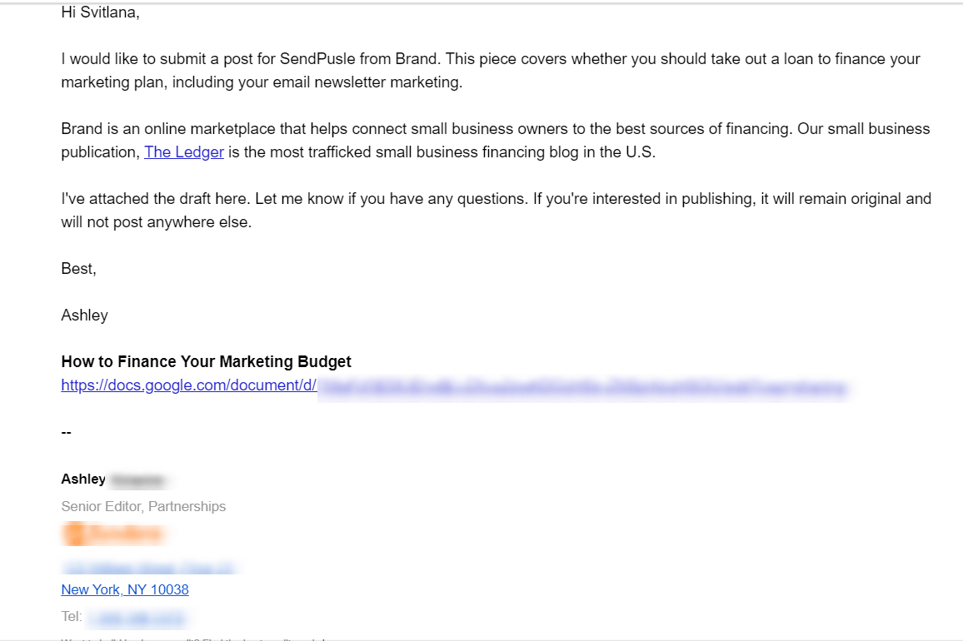Screen dimensions: 963x641
Task: Click the blurred street address link
Action: tap(149, 569)
